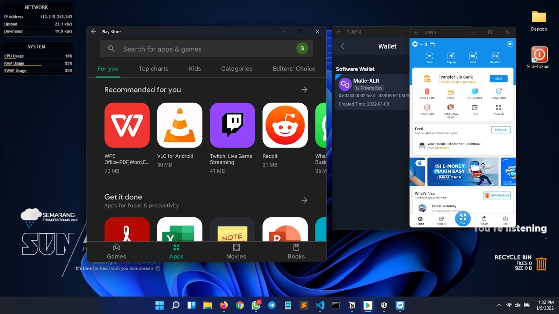Open VLC for Android app listing

tap(180, 125)
